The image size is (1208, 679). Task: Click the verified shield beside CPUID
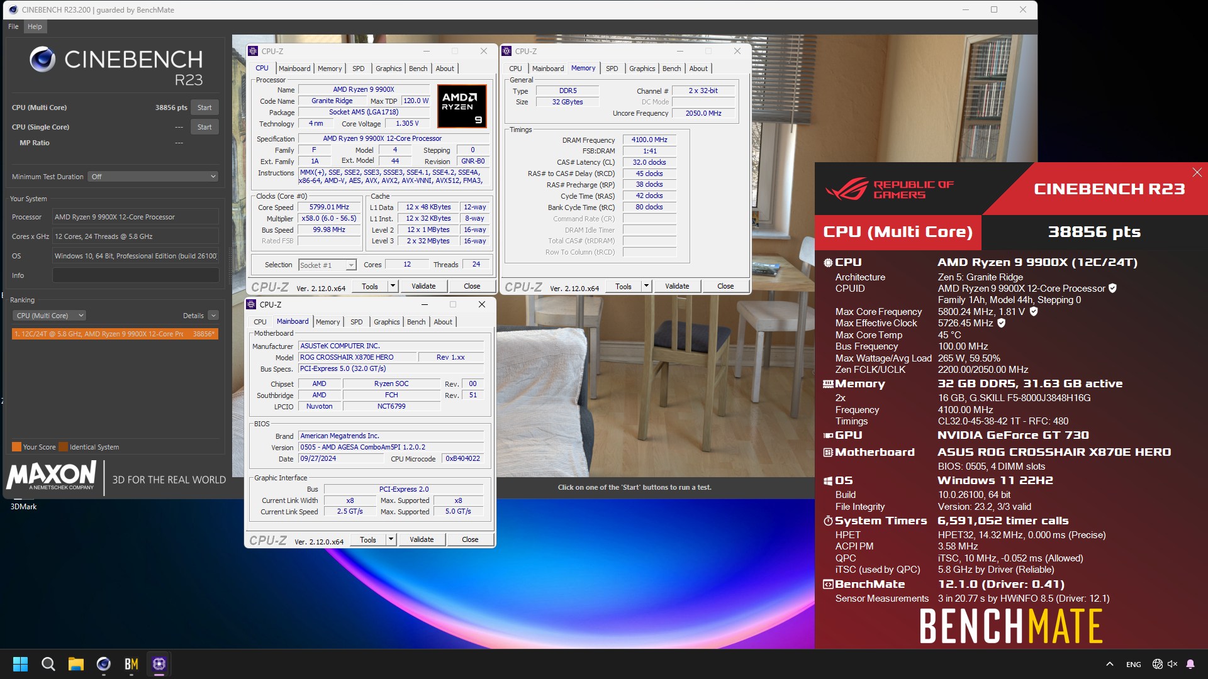coord(1112,289)
